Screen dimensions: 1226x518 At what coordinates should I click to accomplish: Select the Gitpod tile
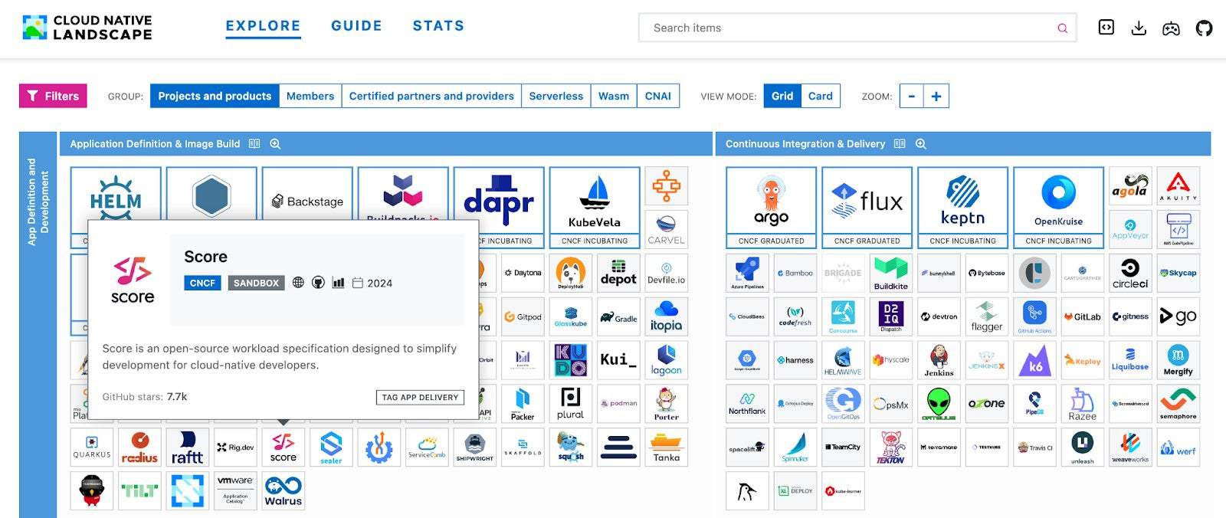tap(523, 316)
